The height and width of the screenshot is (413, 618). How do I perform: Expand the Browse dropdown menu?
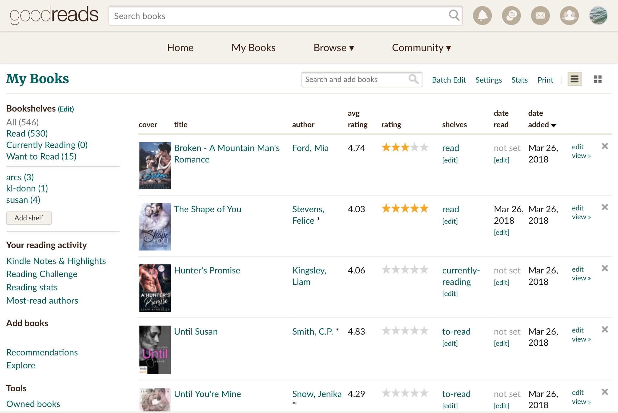[x=333, y=48]
